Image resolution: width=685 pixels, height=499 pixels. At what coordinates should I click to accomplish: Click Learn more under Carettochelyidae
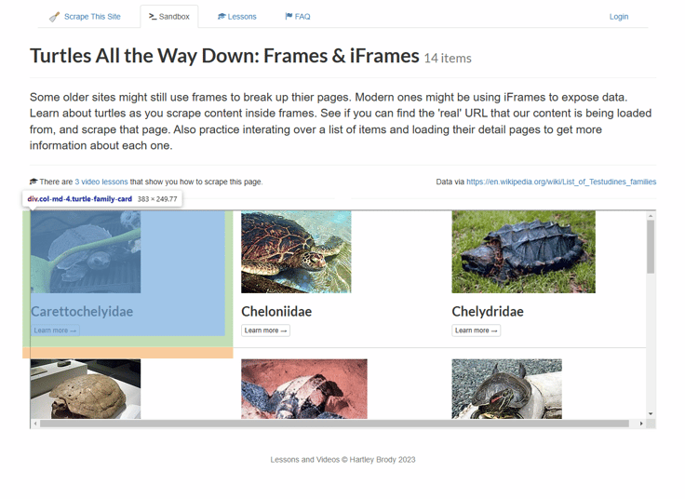click(55, 330)
